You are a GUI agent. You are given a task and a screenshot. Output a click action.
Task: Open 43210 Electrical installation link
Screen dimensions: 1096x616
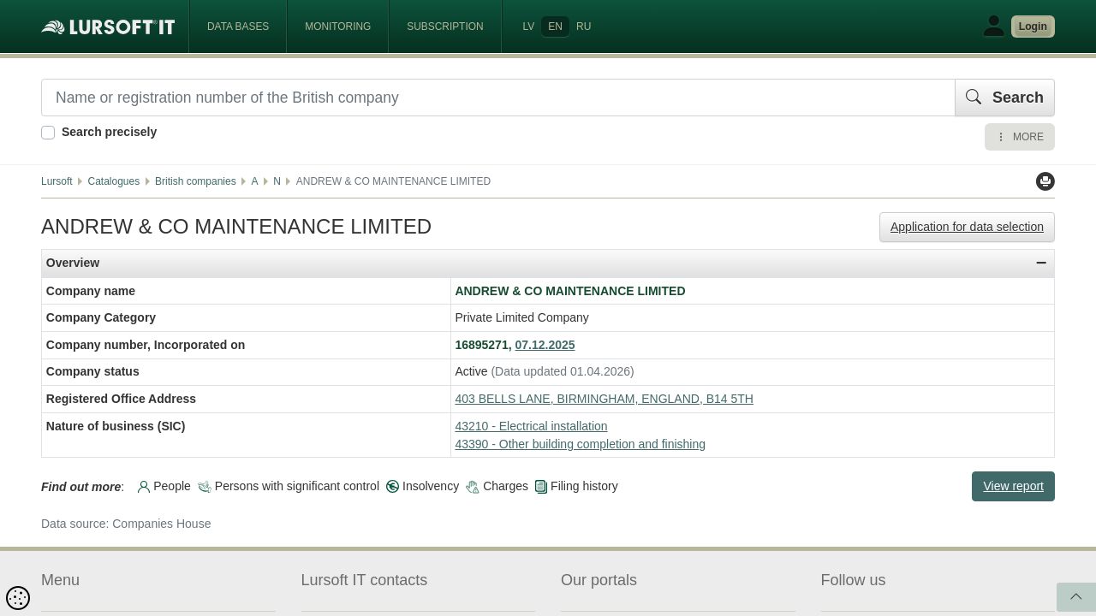click(x=531, y=426)
